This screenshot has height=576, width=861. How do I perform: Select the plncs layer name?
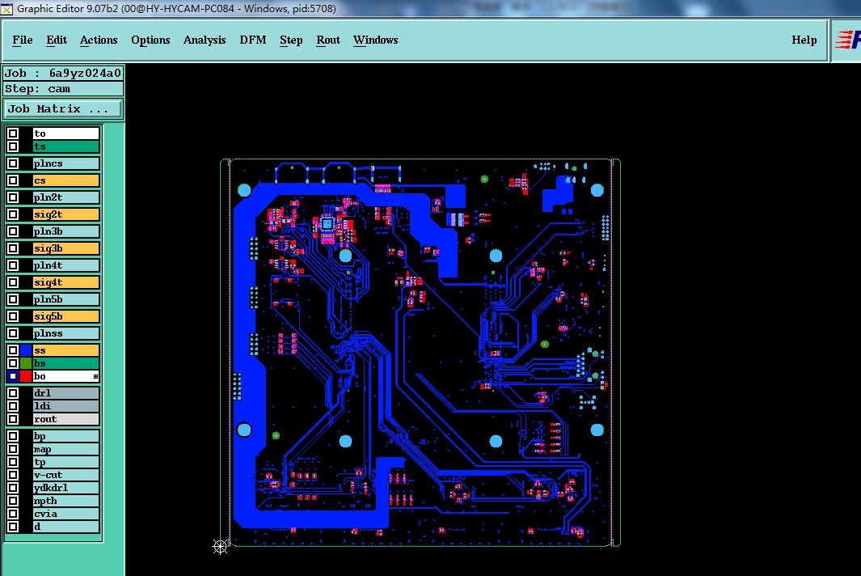(x=66, y=163)
